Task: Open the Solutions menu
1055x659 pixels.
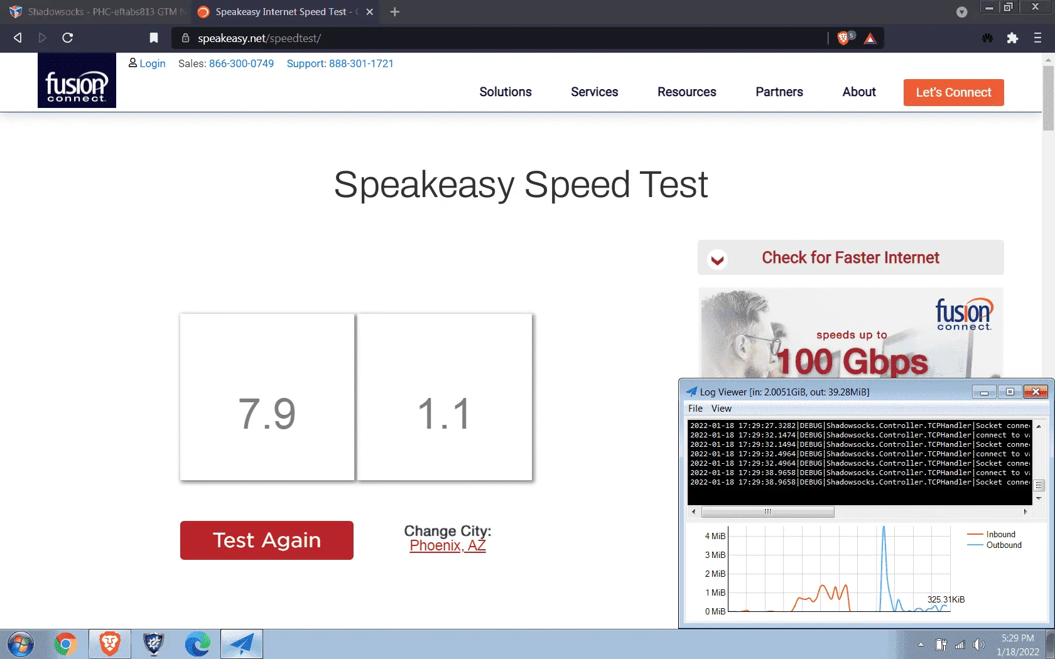Action: 506,92
